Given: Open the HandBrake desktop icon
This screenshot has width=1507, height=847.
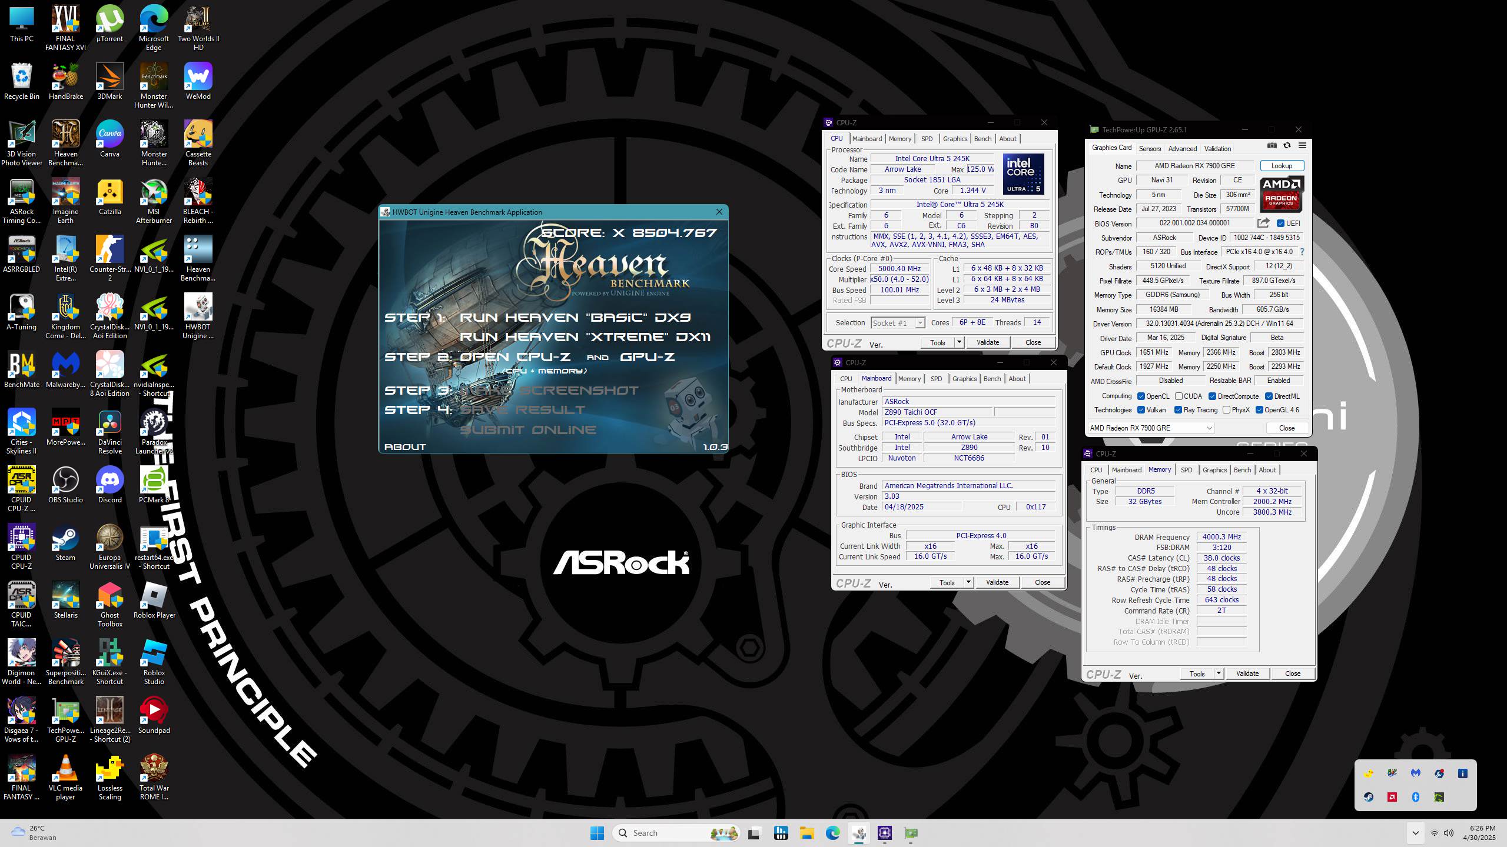Looking at the screenshot, I should 65,82.
